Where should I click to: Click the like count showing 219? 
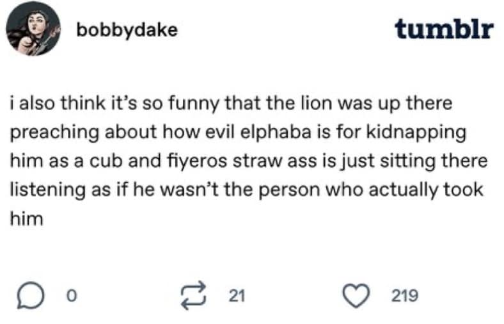point(404,296)
